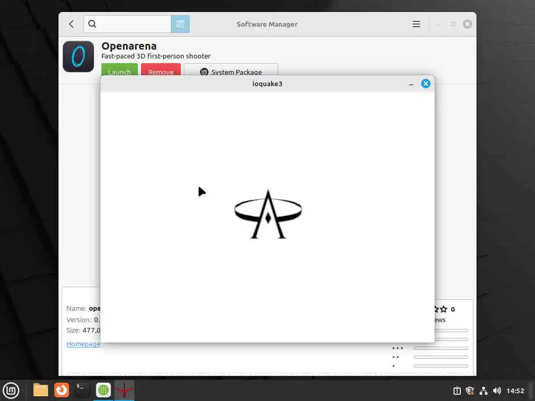Open the Openarena Homepage link
Screen dimensions: 535x401
tap(83, 344)
